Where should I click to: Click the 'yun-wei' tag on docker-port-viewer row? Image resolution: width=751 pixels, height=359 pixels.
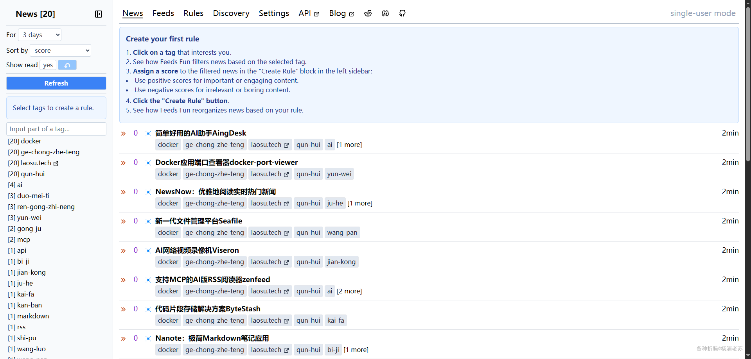coord(339,174)
